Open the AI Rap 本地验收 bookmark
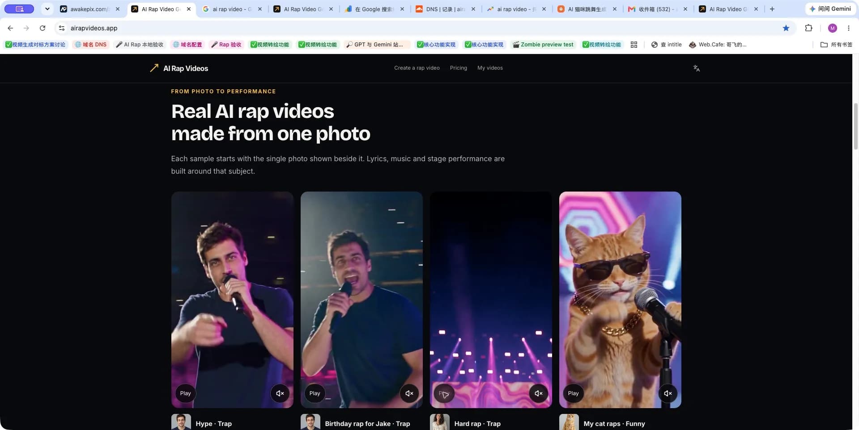859x430 pixels. pyautogui.click(x=140, y=45)
